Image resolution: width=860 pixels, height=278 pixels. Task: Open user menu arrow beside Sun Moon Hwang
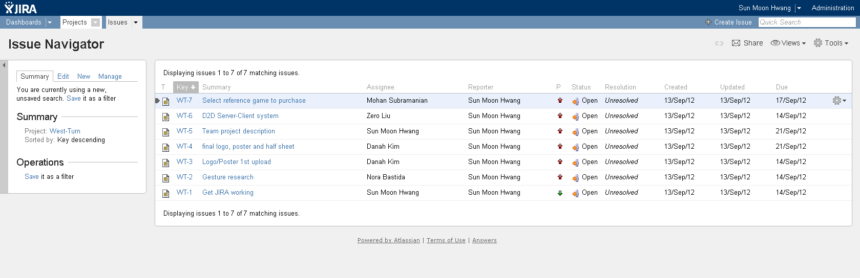pyautogui.click(x=799, y=8)
